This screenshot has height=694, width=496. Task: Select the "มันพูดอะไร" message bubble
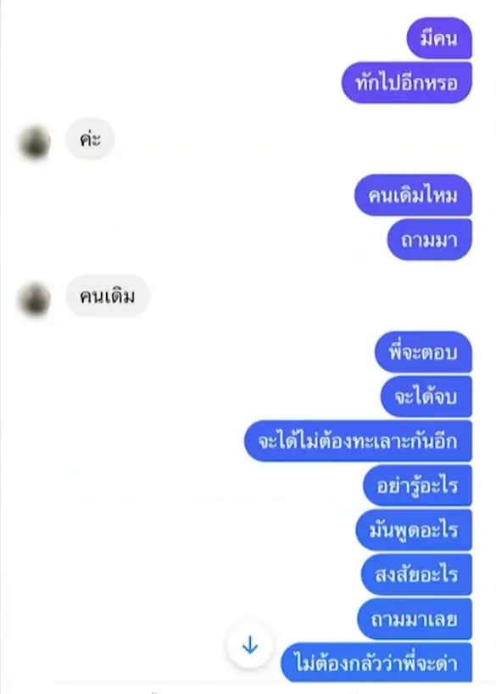pyautogui.click(x=414, y=530)
